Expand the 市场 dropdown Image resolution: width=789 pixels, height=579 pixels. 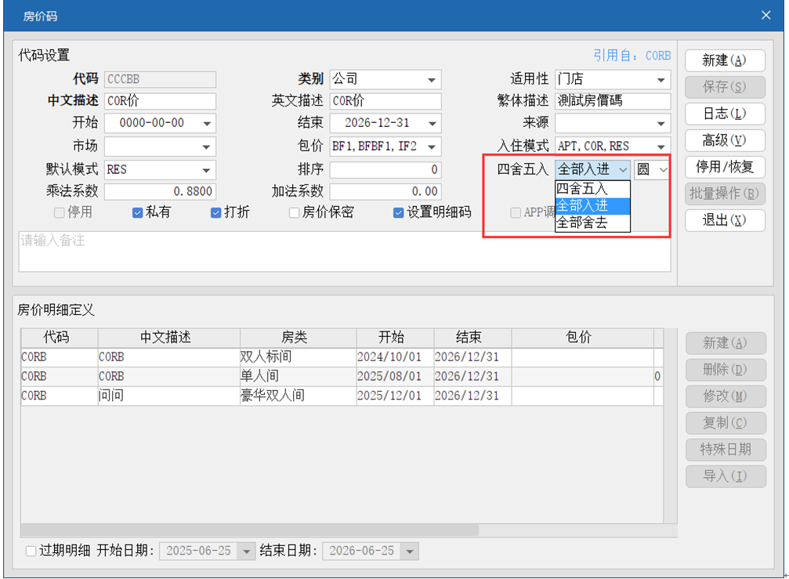(206, 147)
